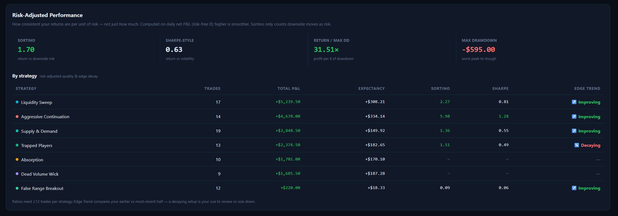The image size is (618, 216).
Task: Click the +$2,848.50 total P&L cell
Action: (288, 131)
